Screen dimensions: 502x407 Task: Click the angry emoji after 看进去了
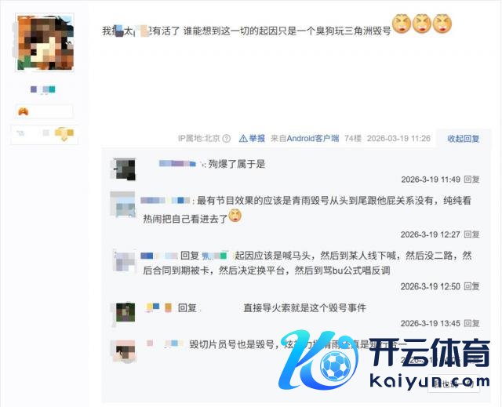tap(235, 216)
